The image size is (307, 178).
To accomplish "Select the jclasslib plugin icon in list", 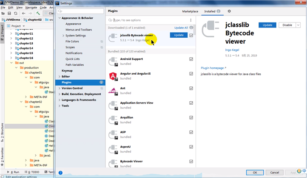I will pos(113,38).
